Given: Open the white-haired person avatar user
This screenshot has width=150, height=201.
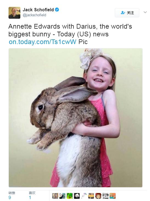Looking at the screenshot, I should click(62, 196).
